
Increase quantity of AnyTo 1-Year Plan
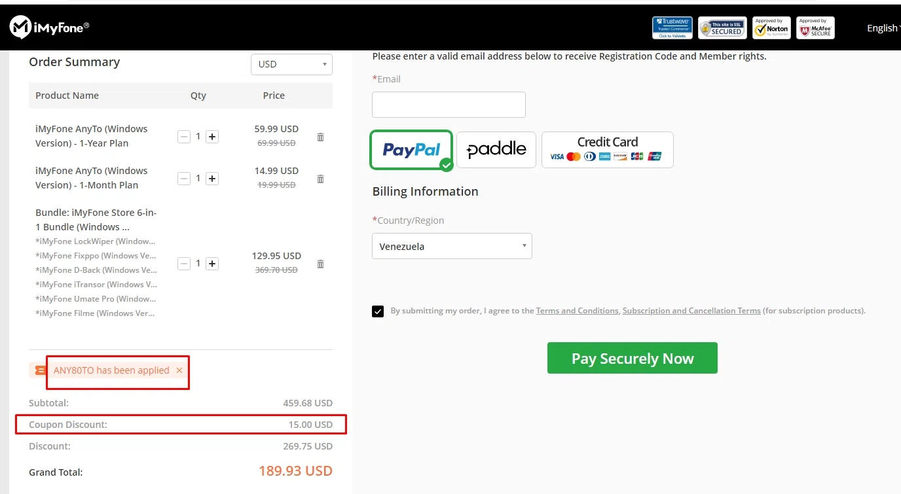pos(212,137)
